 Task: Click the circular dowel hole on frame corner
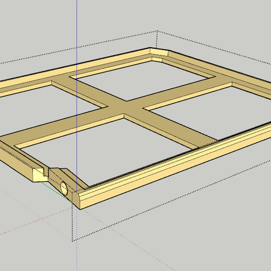64,189
